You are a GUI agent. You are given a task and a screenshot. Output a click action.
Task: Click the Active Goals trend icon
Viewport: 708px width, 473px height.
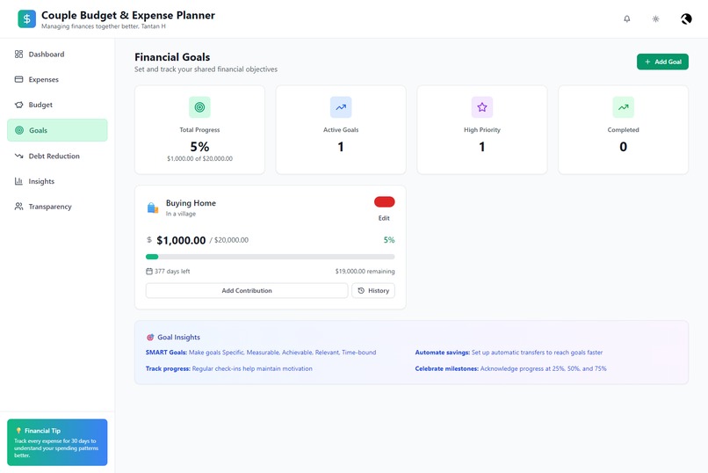(x=341, y=107)
